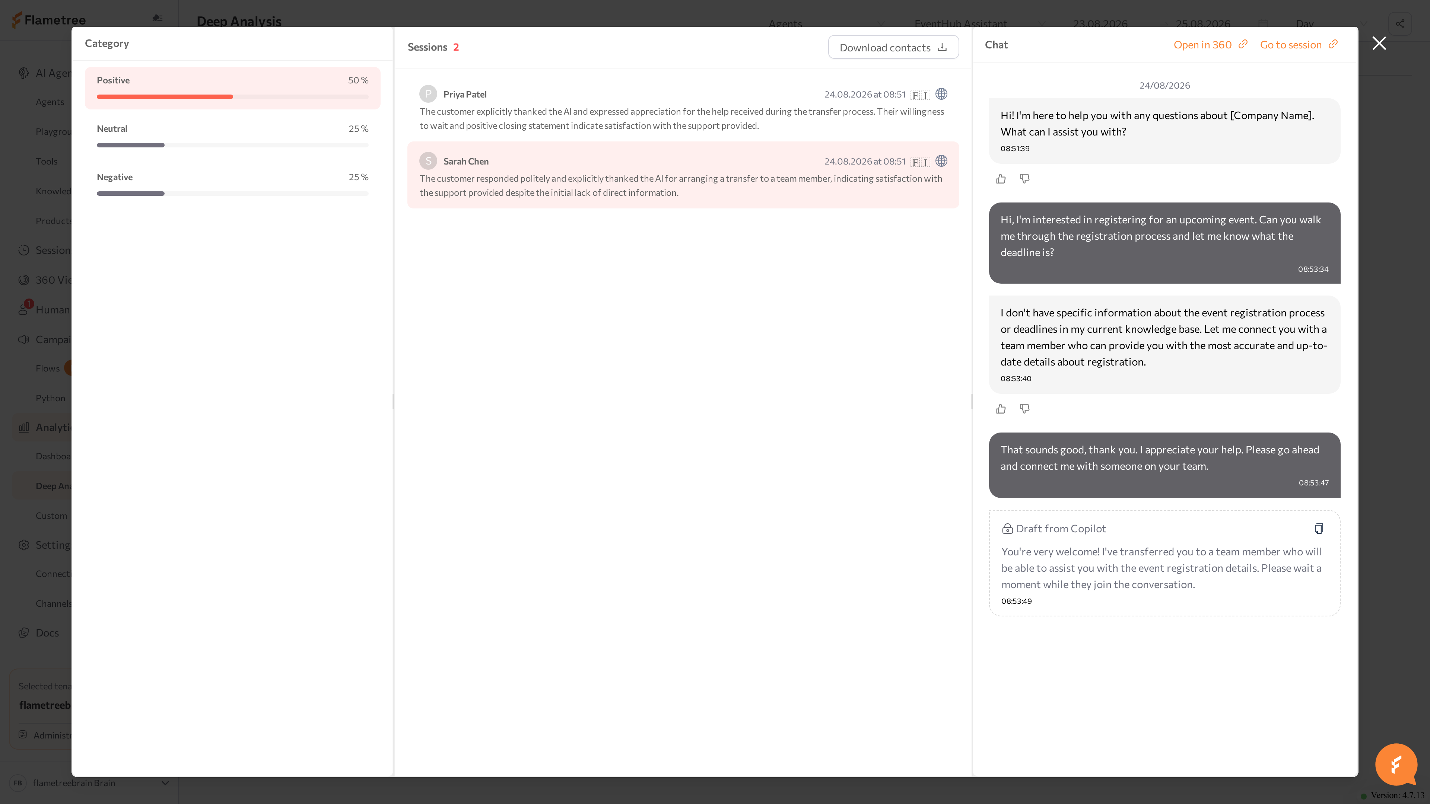
Task: Click the share icon in top bar
Action: tap(1399, 24)
